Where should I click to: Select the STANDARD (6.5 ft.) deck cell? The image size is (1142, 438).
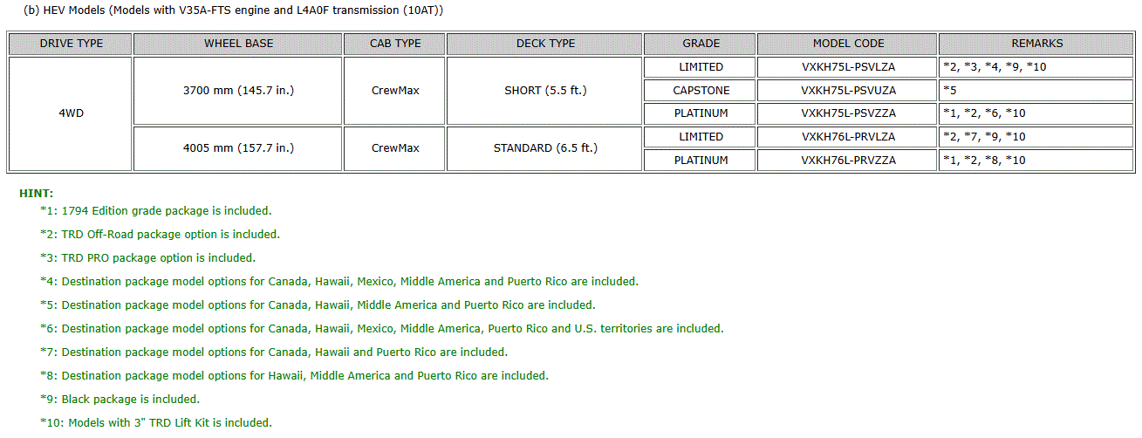coord(545,148)
